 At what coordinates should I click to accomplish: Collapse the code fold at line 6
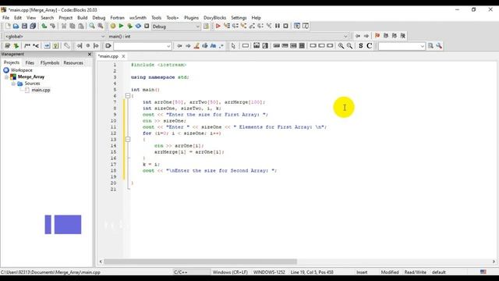[x=128, y=95]
